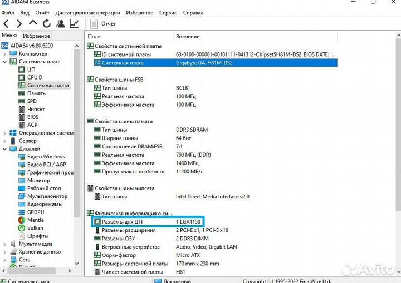Select the Соотношение DRAM:FSB row
Image resolution: width=401 pixels, height=283 pixels.
click(x=216, y=146)
